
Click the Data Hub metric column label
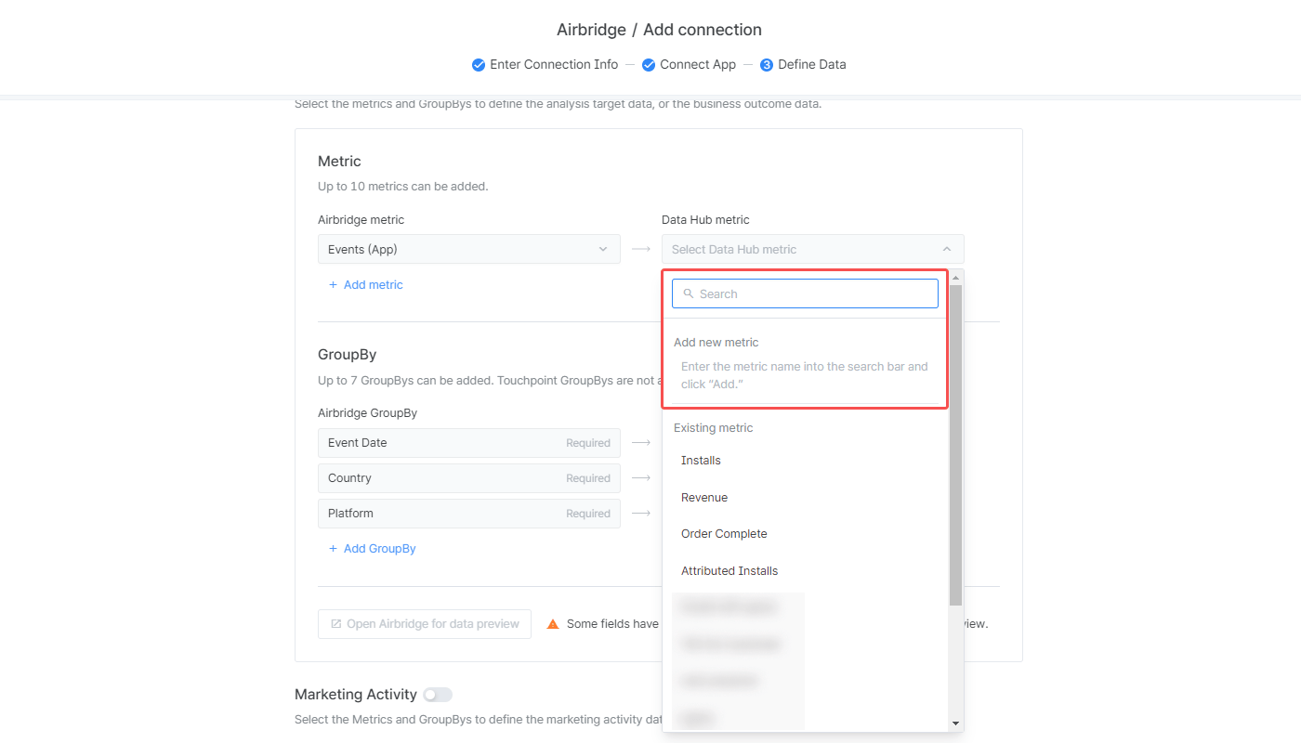[705, 220]
